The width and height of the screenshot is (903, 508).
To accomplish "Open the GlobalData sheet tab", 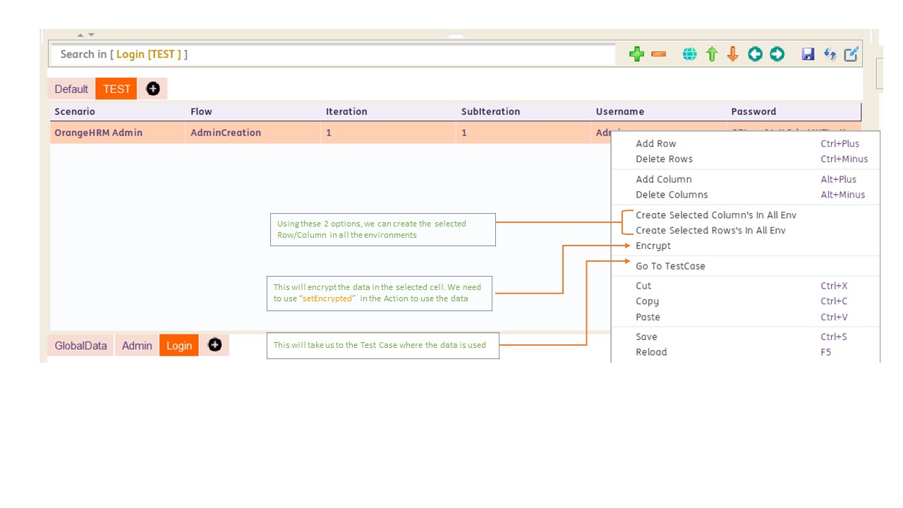I will point(80,346).
